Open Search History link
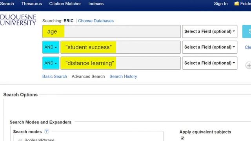Screen dimensions: 251x141 [123, 76]
